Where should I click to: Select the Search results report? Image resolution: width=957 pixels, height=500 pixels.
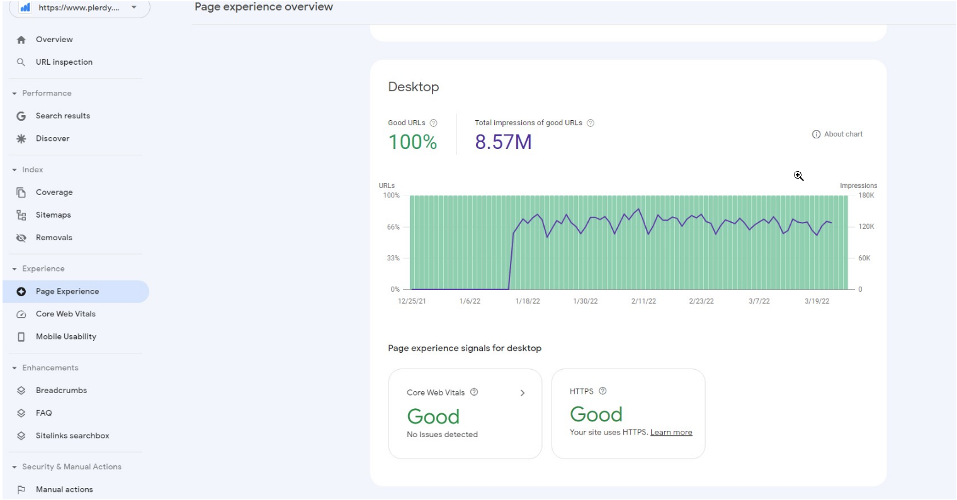tap(63, 116)
